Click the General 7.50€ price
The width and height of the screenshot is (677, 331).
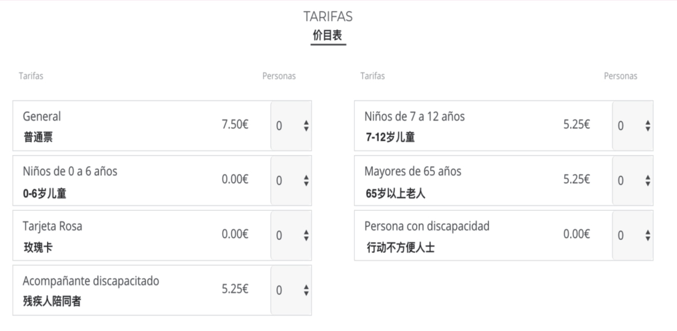(235, 125)
